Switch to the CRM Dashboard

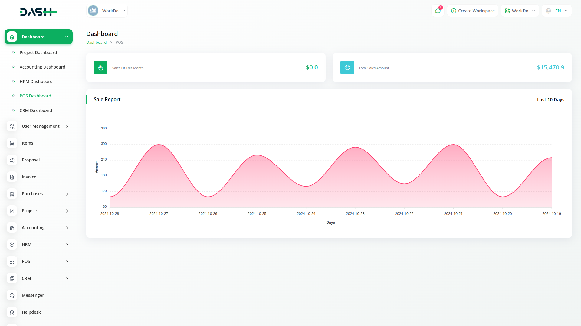coord(36,110)
